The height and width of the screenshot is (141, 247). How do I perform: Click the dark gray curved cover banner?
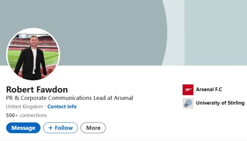[107, 27]
